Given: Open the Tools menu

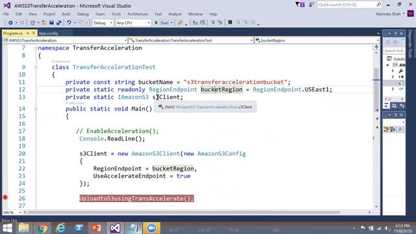Looking at the screenshot, I should [x=116, y=14].
